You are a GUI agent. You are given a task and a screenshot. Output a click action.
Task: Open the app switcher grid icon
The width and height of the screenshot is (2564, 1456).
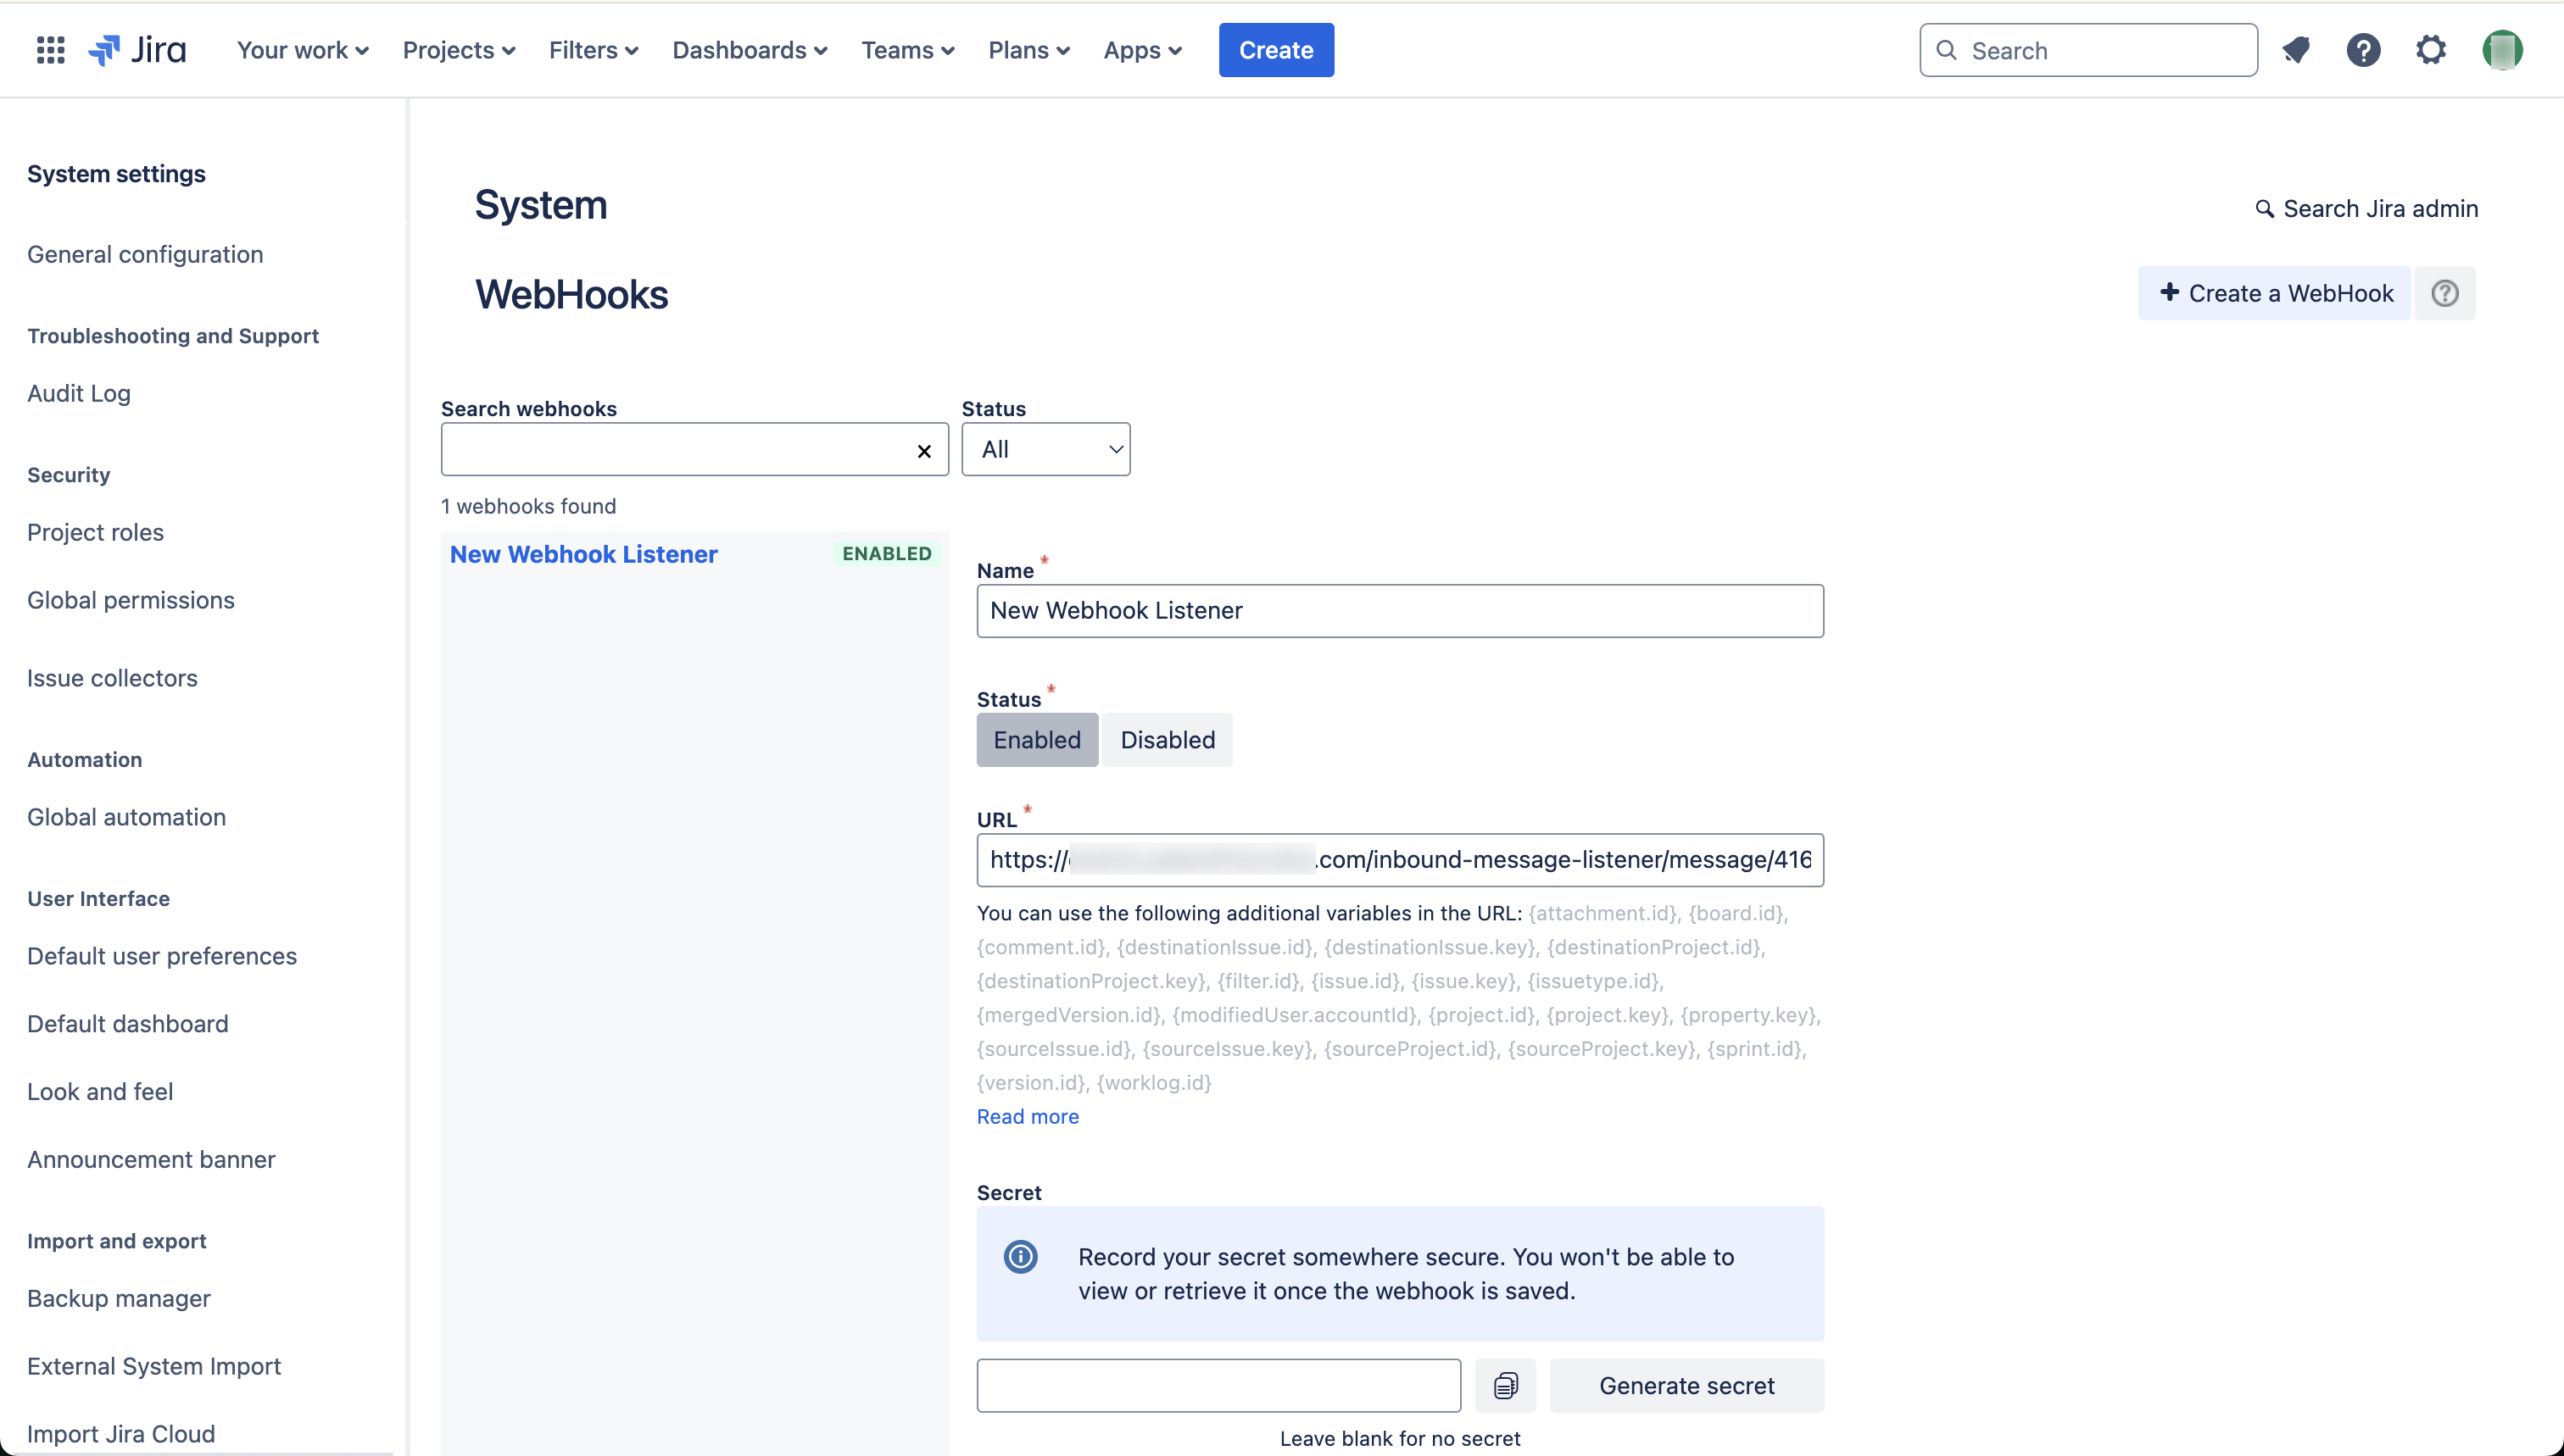[x=50, y=50]
